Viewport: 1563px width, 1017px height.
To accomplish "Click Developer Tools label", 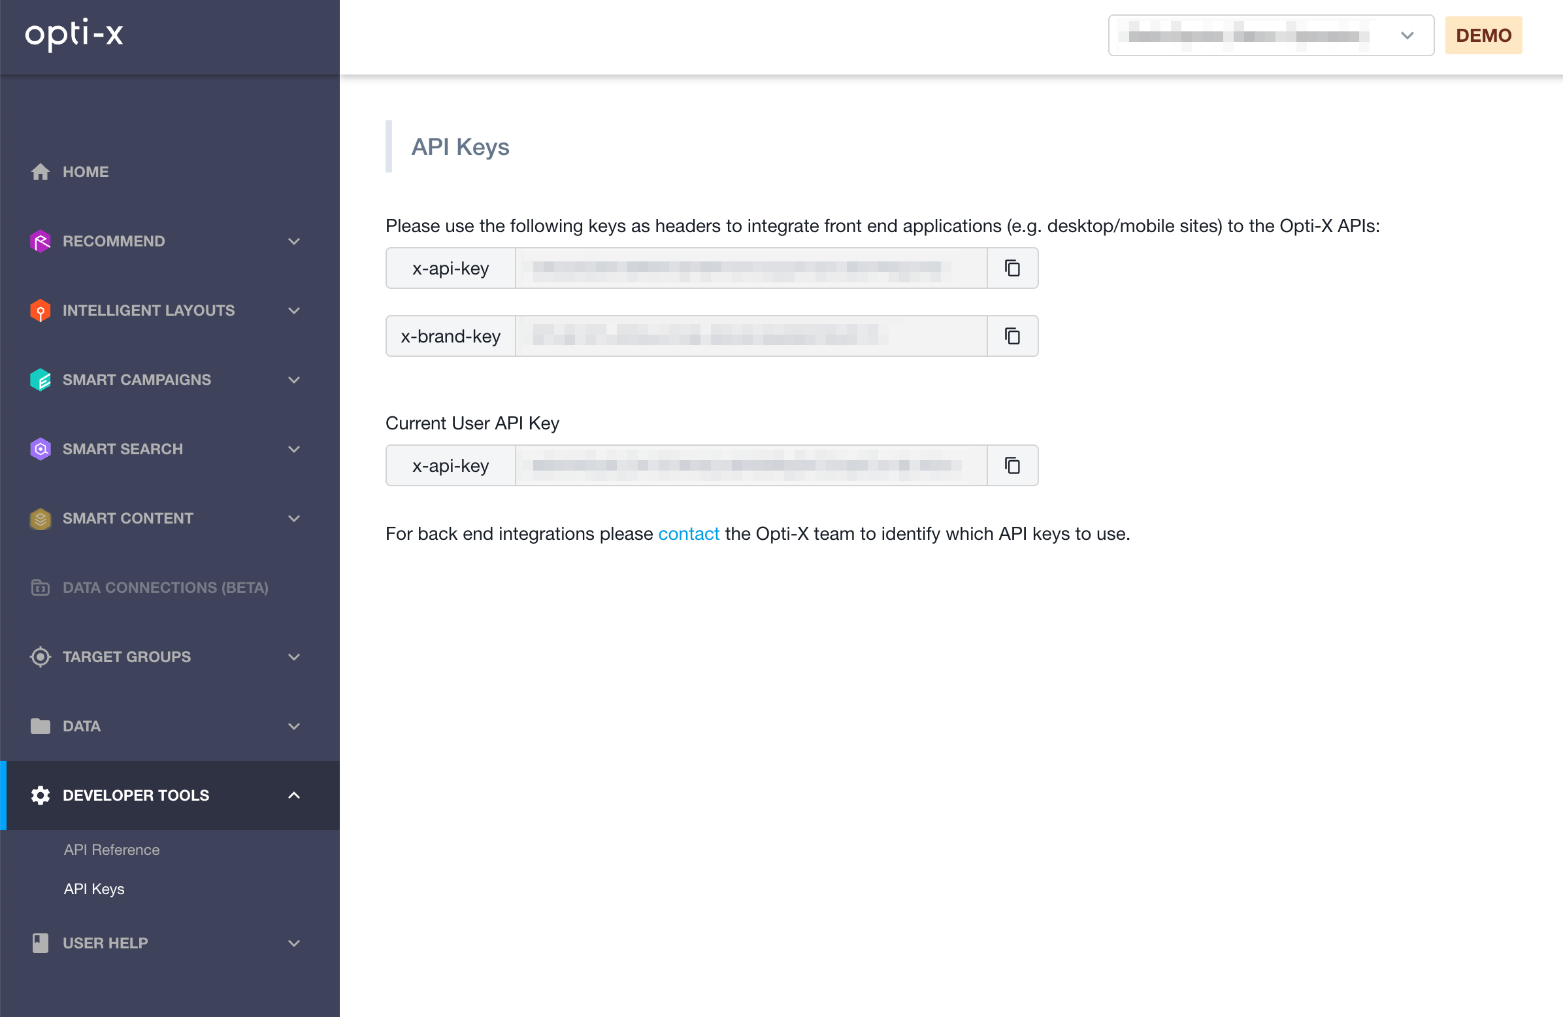I will coord(136,795).
